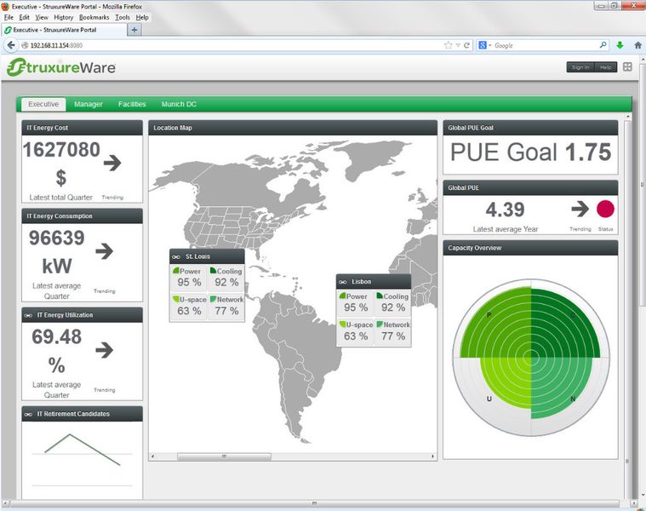Click IT Energy Consumption trending arrow
Viewport: 646px width, 511px height.
click(x=104, y=250)
